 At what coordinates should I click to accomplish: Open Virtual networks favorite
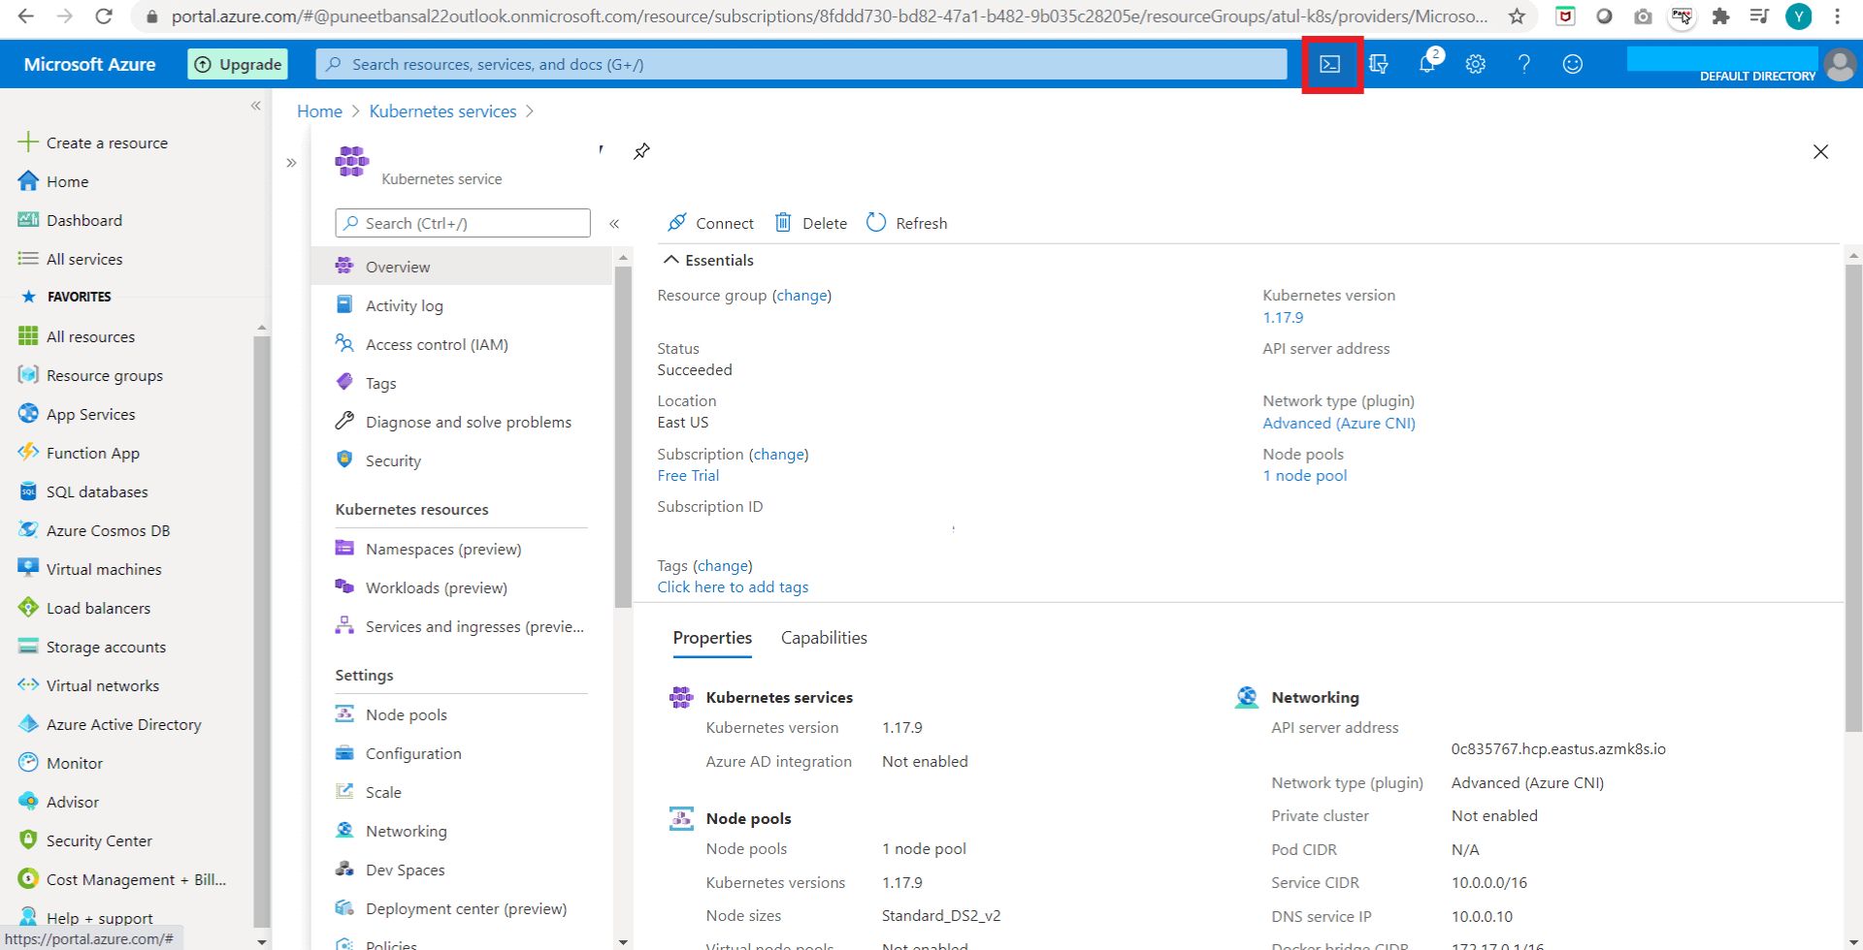pos(88,685)
